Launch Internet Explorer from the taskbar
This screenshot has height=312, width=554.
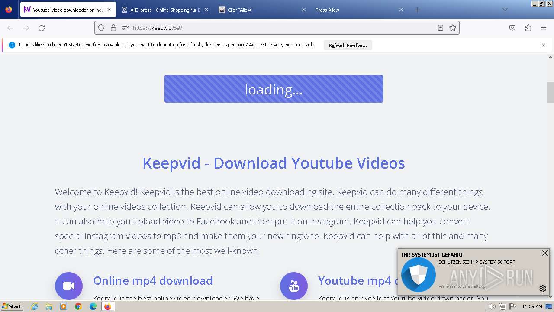tap(35, 306)
